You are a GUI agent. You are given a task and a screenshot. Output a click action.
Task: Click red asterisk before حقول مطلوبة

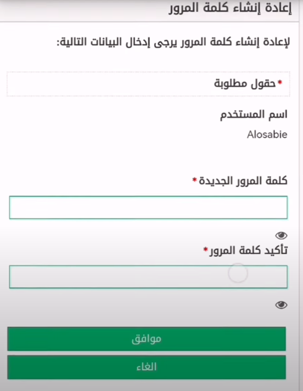(280, 82)
